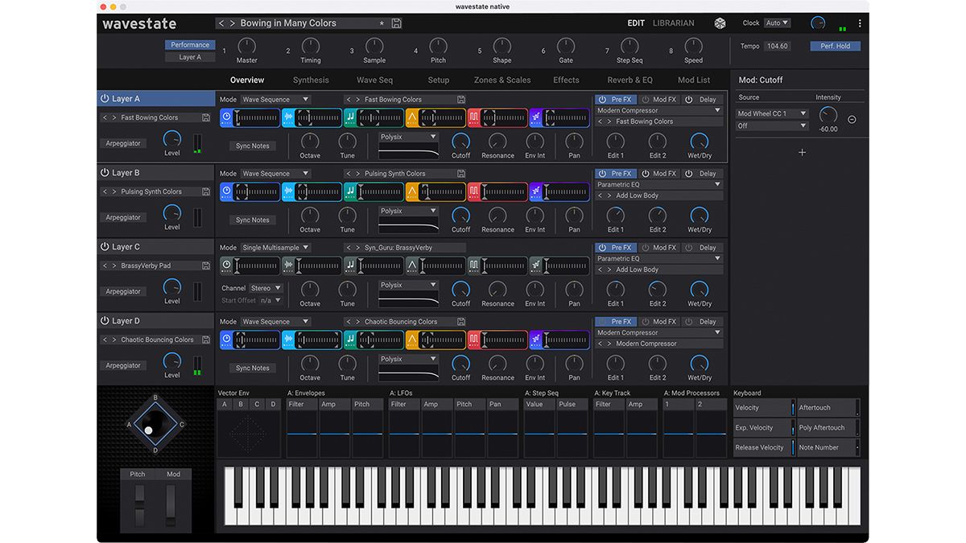
Task: Open Layer B Parametric EQ effect dropdown
Action: coord(658,184)
